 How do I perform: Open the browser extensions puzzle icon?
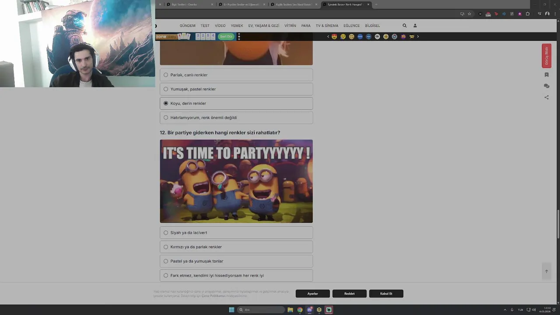(528, 14)
